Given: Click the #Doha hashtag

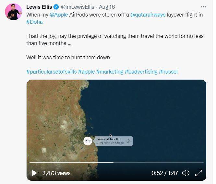Looking at the screenshot, I should [34, 22].
